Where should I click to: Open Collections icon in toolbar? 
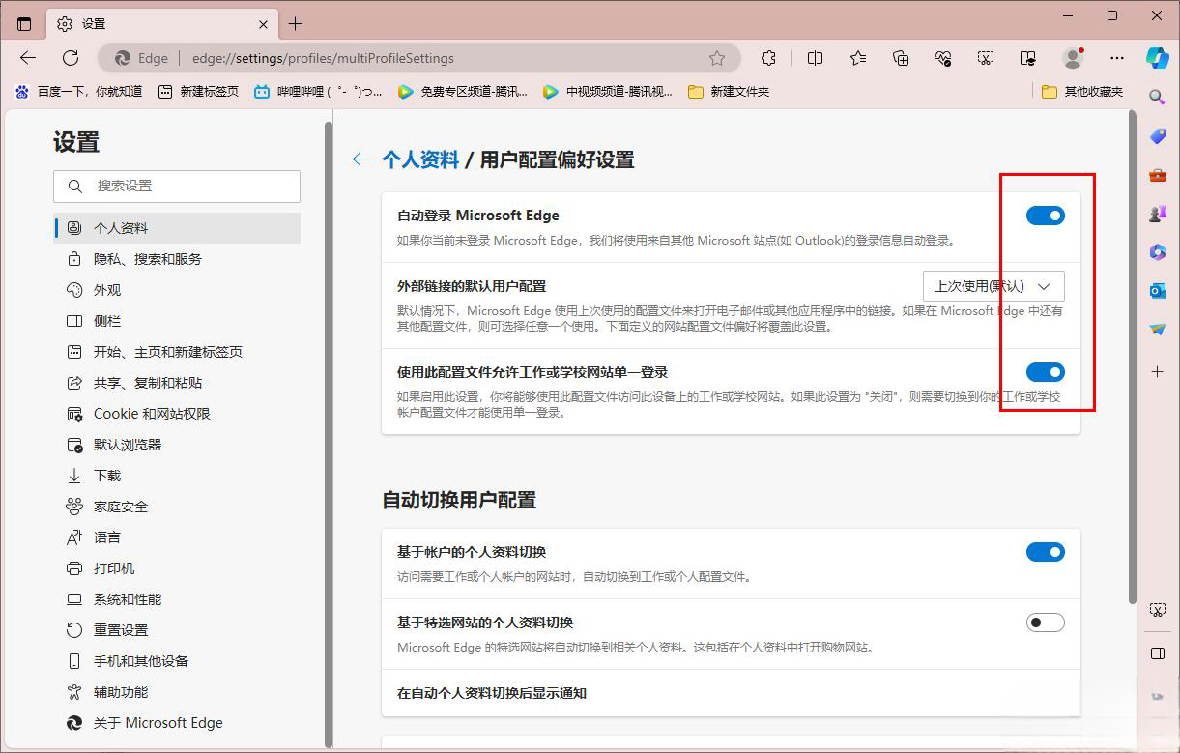click(x=901, y=58)
